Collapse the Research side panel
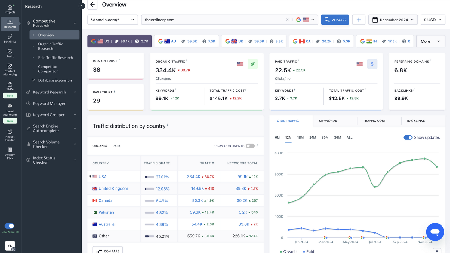 pos(82,6)
